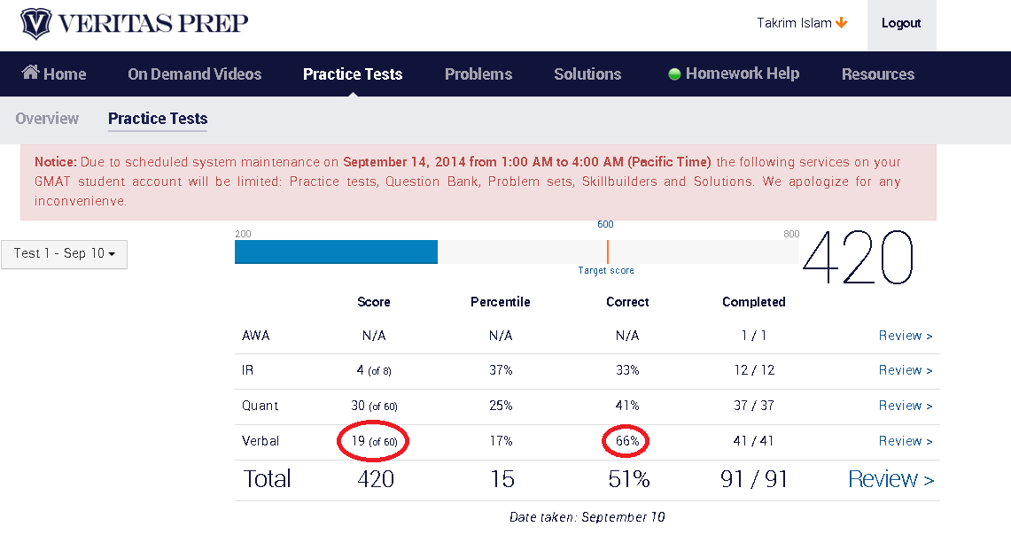1011x550 pixels.
Task: Open the large Total Review link
Action: point(891,479)
